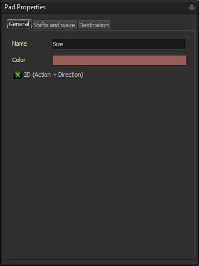The height and width of the screenshot is (266, 199).
Task: Change the reddish pad color bar
Action: pyautogui.click(x=119, y=60)
